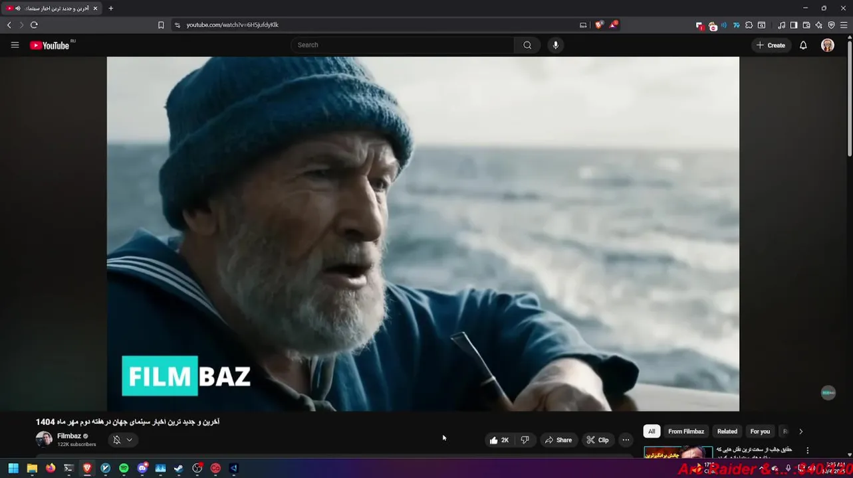Open OBS Studio from taskbar
The width and height of the screenshot is (853, 478).
click(197, 468)
